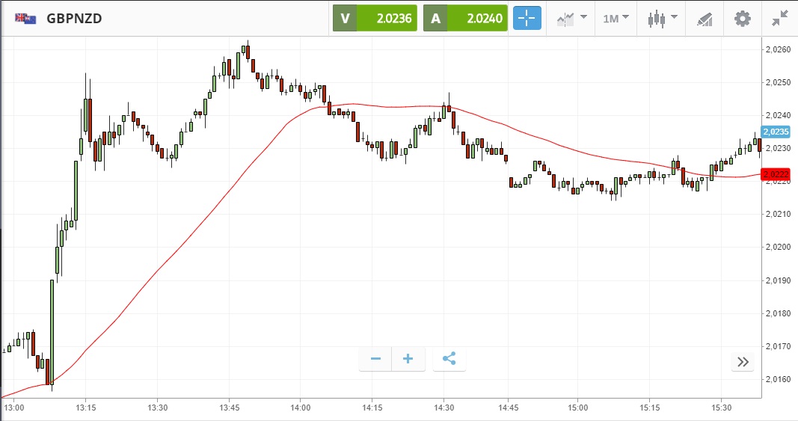Zoom in using the plus button
798x421 pixels.
click(x=408, y=359)
